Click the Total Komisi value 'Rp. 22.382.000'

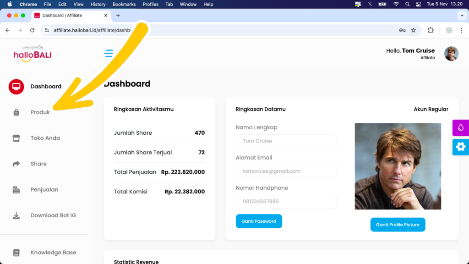pos(185,192)
